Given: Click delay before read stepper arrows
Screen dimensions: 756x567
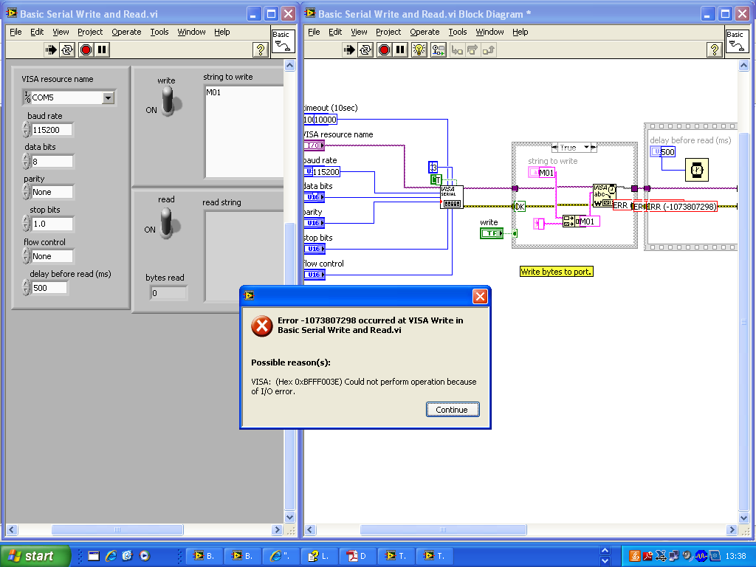Looking at the screenshot, I should [27, 288].
